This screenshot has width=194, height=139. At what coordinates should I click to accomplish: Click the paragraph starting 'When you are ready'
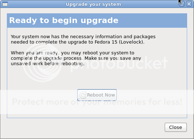76,58
